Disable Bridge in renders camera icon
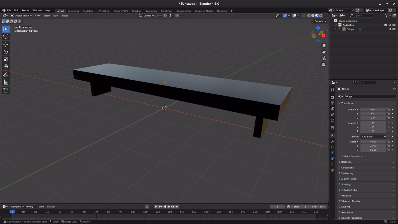 click(x=394, y=29)
